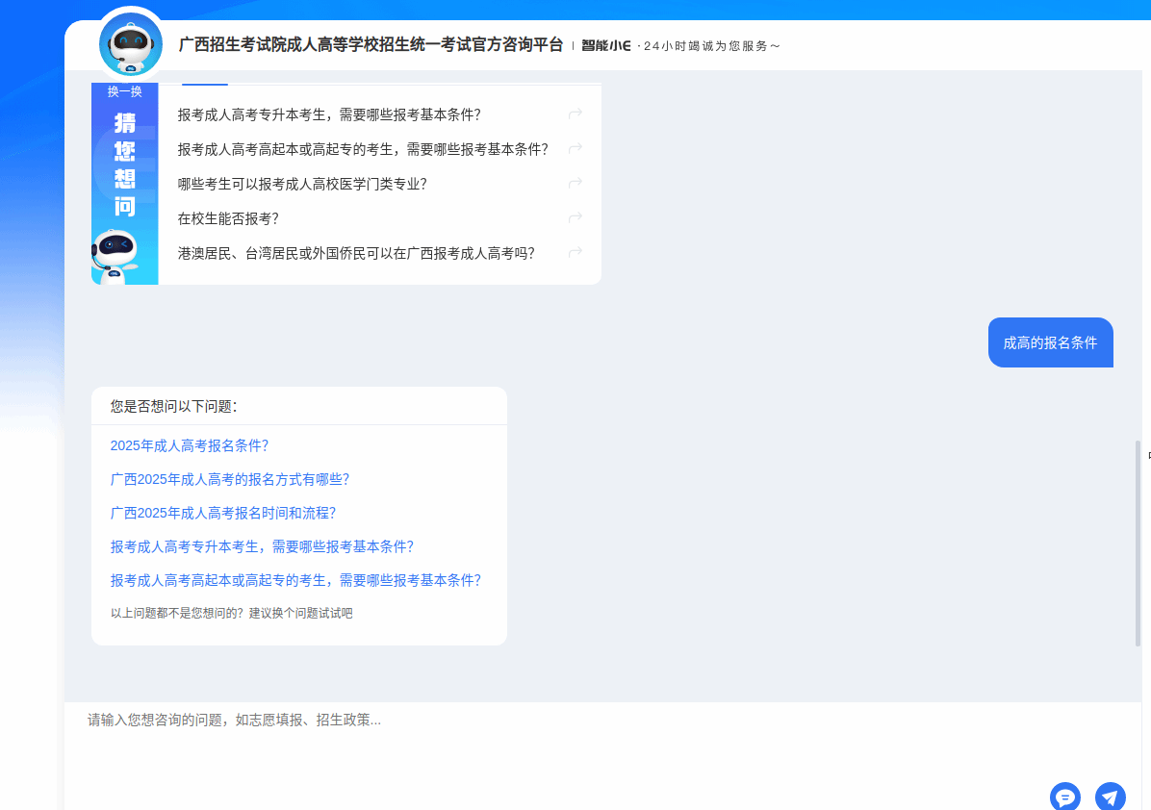This screenshot has width=1151, height=810.
Task: Click blue link 报考成人高考高起本或高起专 in reply
Action: [x=295, y=580]
